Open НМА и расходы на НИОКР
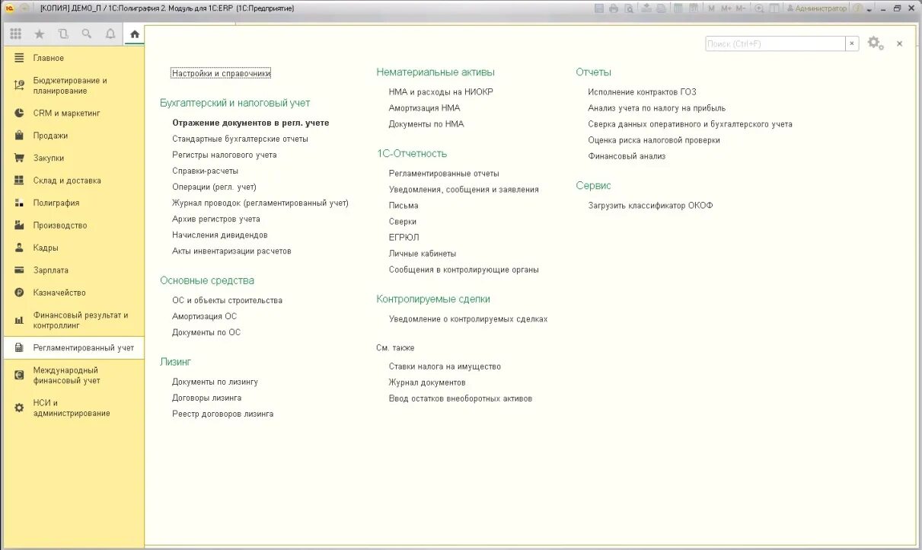The width and height of the screenshot is (922, 550). point(442,91)
